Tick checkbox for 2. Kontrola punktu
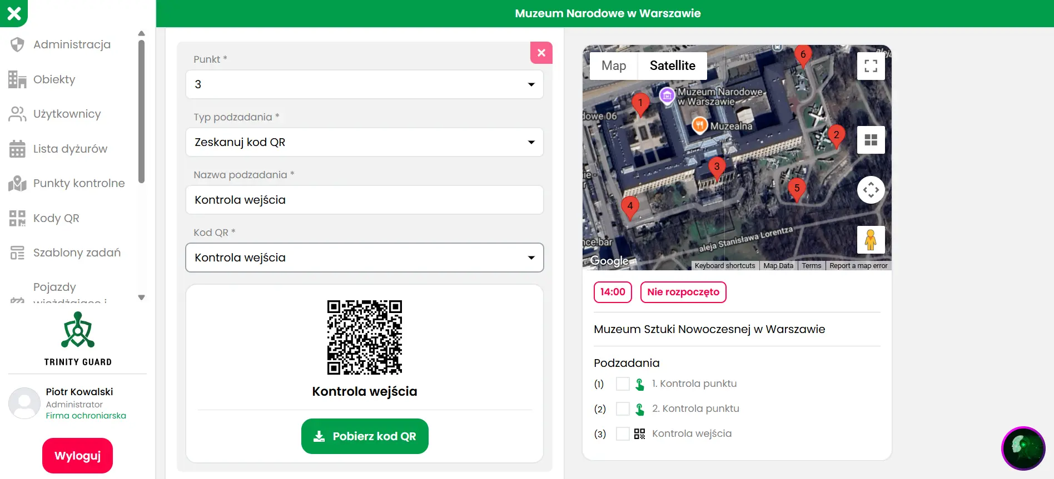This screenshot has height=479, width=1054. tap(623, 409)
